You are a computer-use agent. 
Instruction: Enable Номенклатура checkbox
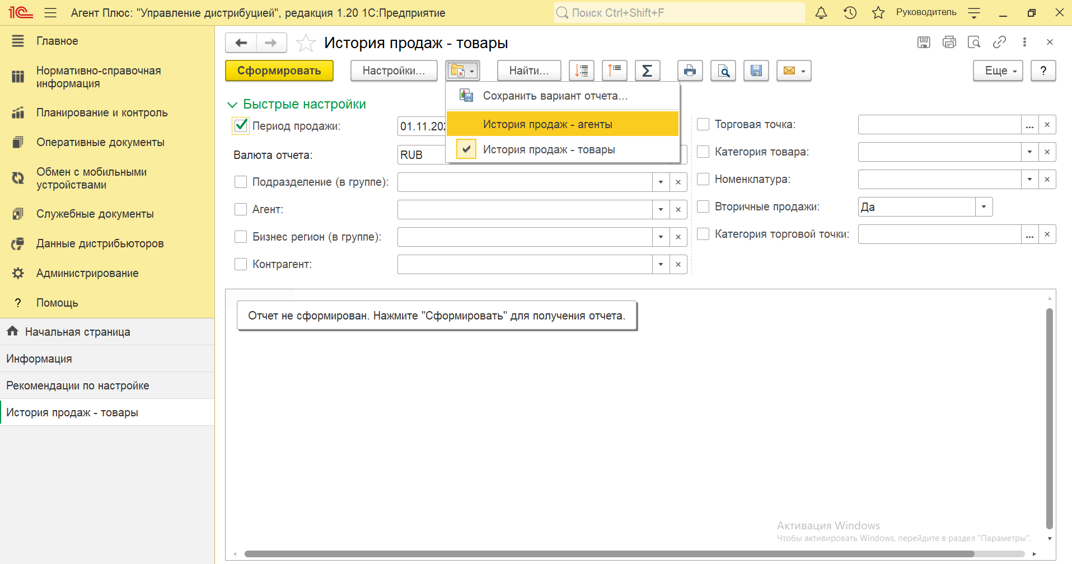coord(703,179)
